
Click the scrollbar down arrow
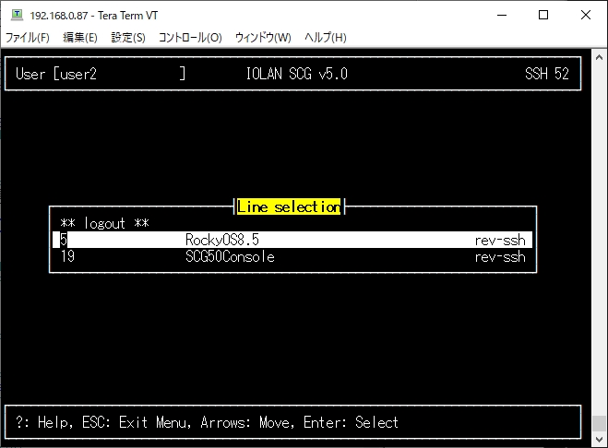(x=599, y=440)
